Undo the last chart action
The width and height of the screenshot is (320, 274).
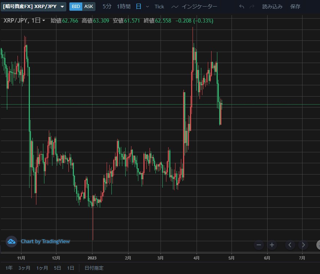coord(242,7)
